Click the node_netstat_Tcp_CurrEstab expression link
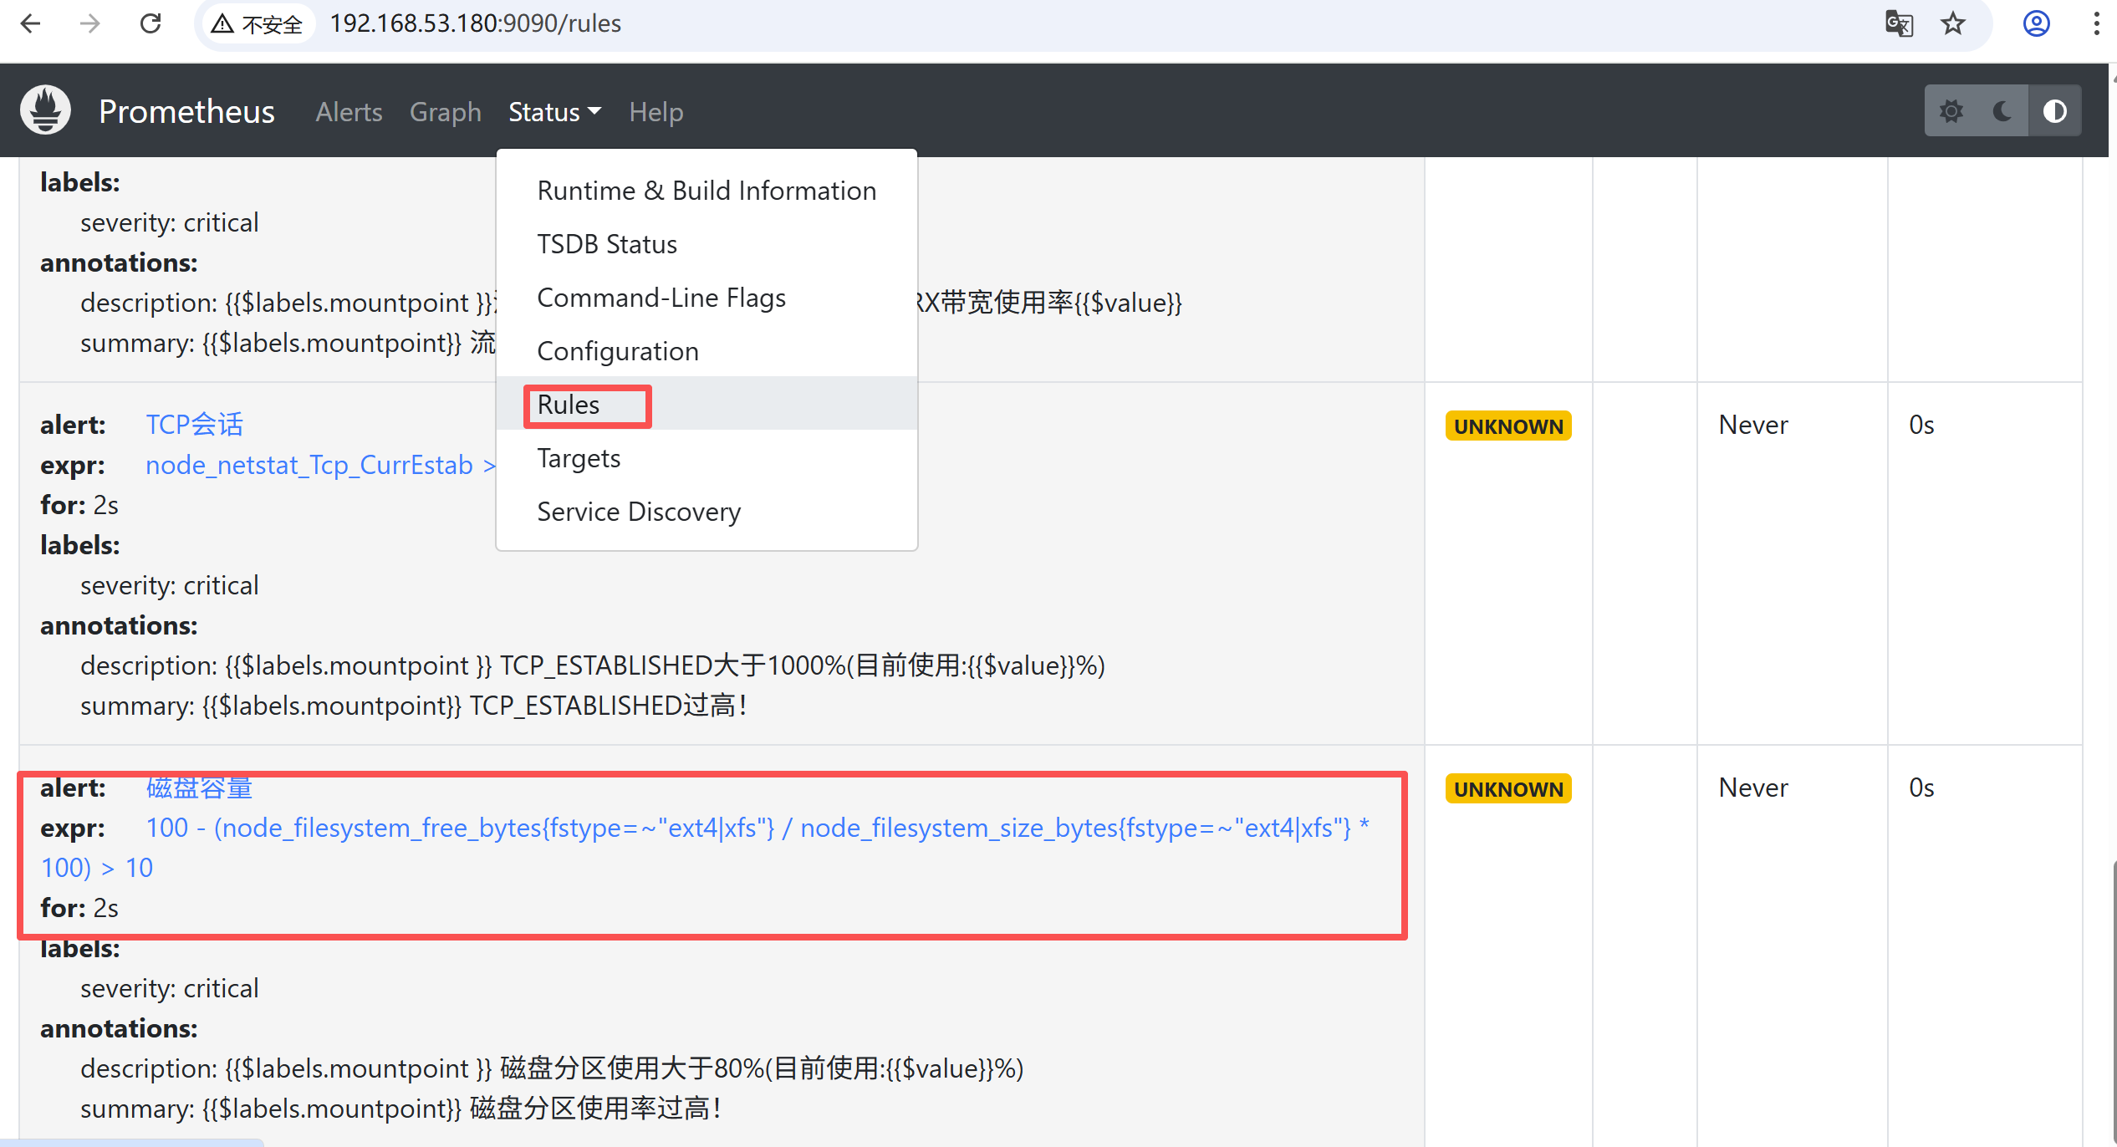Screen dimensions: 2117x1147 (x=308, y=465)
